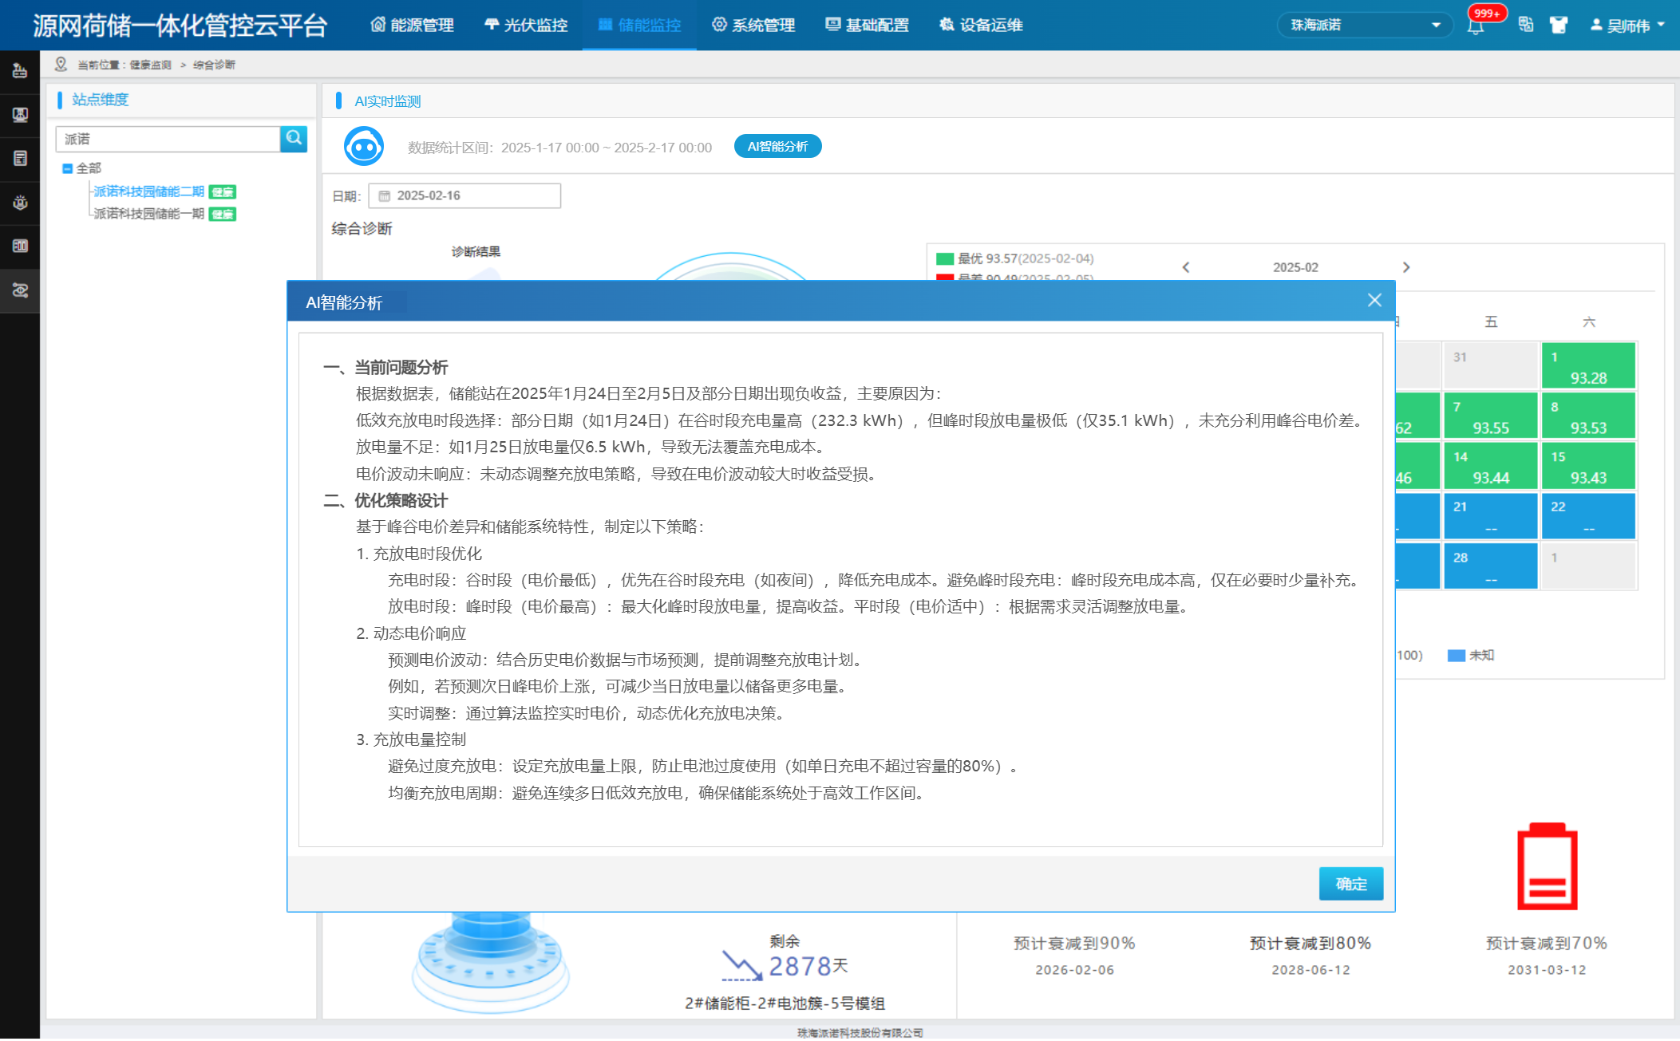Go to next month in the calendar
The image size is (1680, 1041).
(x=1406, y=267)
